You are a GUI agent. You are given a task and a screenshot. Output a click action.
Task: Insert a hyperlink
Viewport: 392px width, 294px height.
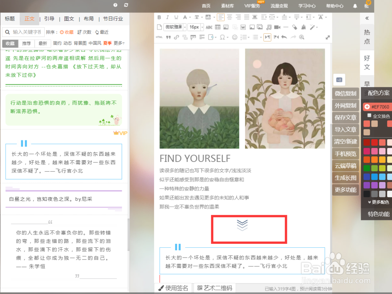[176, 37]
